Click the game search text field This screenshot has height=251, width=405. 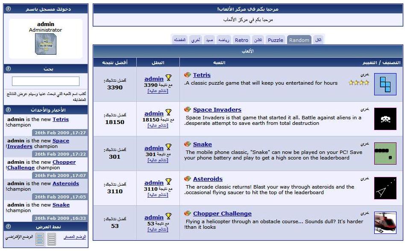pyautogui.click(x=46, y=81)
